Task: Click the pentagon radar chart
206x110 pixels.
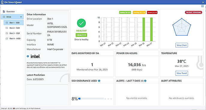Action: pos(182,27)
